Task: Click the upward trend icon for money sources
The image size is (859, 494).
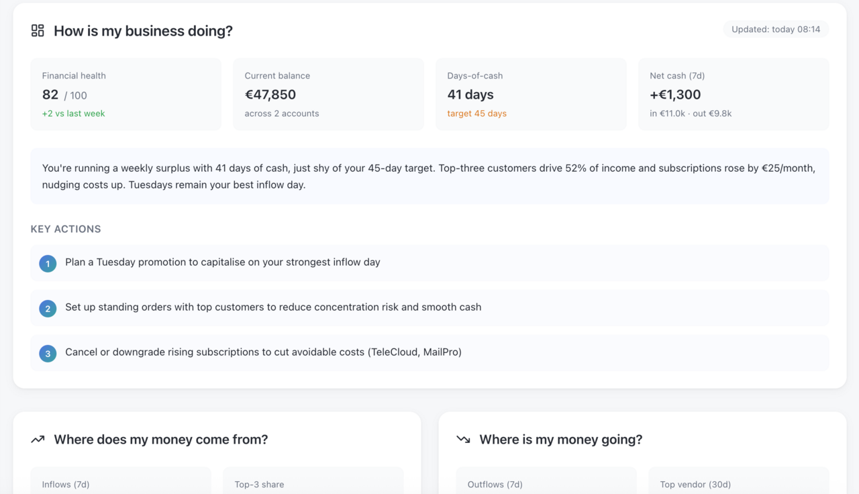Action: [x=38, y=440]
